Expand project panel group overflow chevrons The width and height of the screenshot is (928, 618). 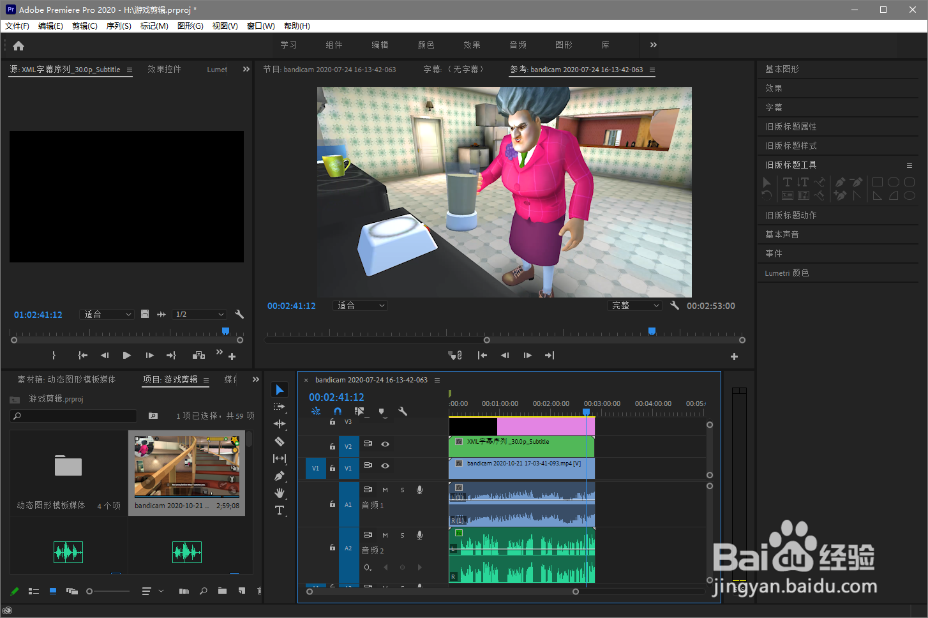(x=256, y=379)
